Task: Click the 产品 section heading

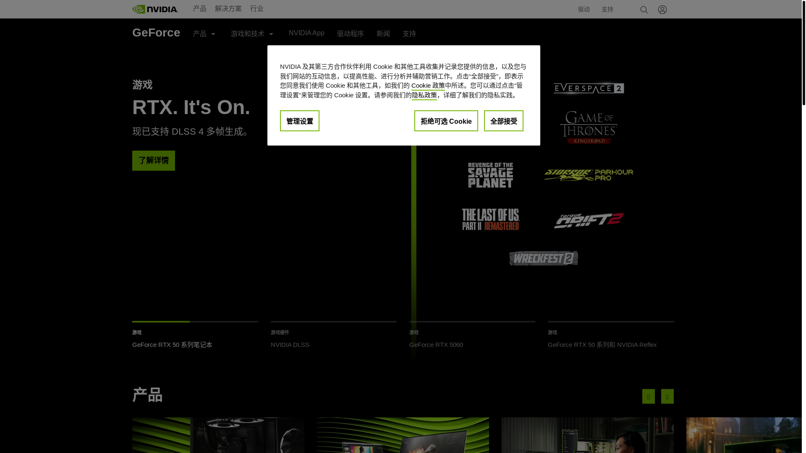Action: tap(147, 395)
